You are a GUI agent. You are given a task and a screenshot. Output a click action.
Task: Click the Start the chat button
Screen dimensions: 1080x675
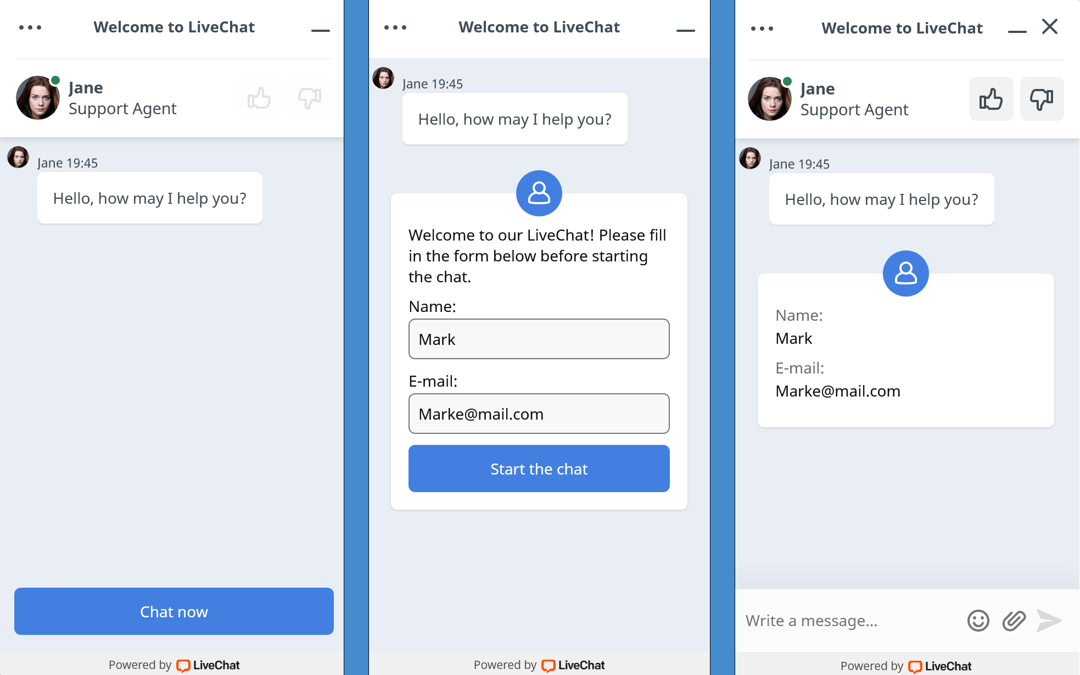click(539, 468)
